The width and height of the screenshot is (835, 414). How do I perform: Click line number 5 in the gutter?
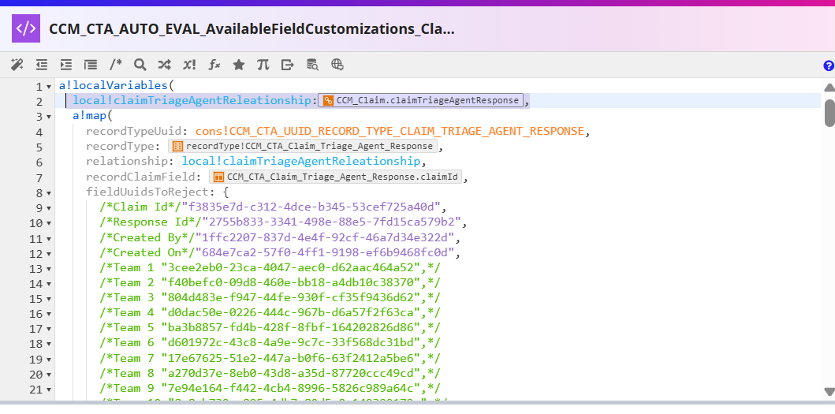coord(39,147)
